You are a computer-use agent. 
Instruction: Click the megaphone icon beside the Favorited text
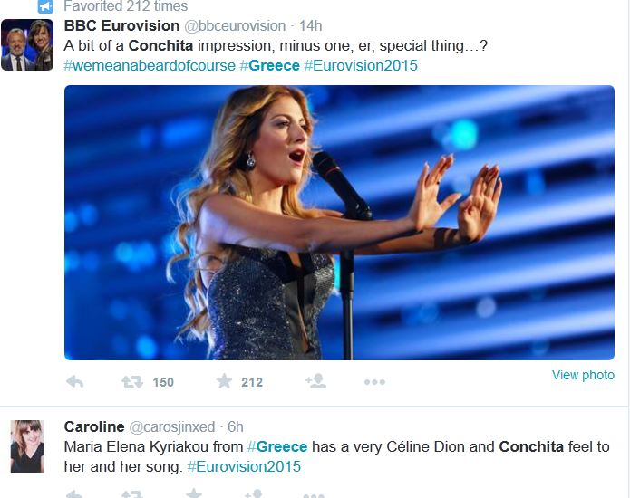(x=44, y=6)
